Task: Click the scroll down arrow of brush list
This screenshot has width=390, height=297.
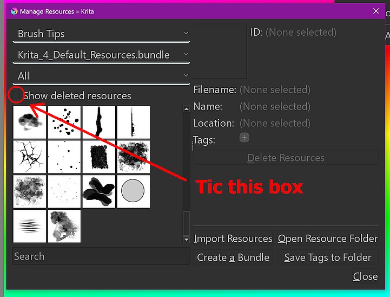Action: pos(186,240)
